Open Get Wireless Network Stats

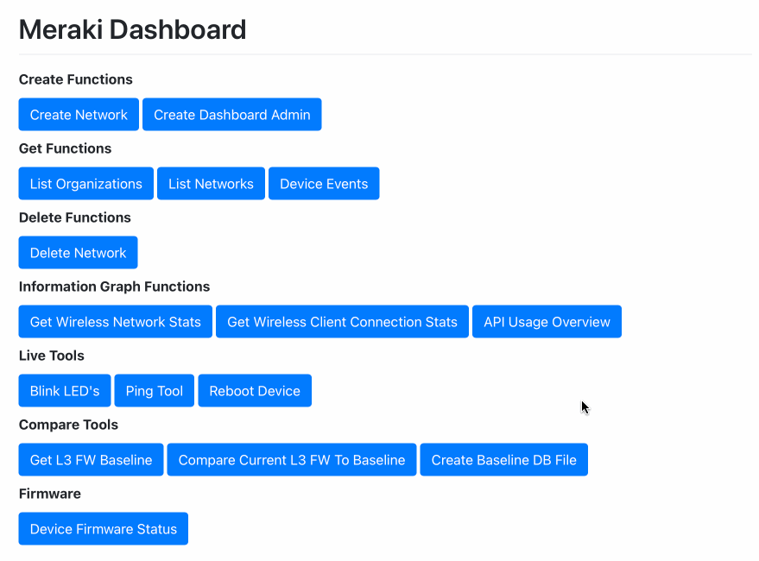pos(115,321)
